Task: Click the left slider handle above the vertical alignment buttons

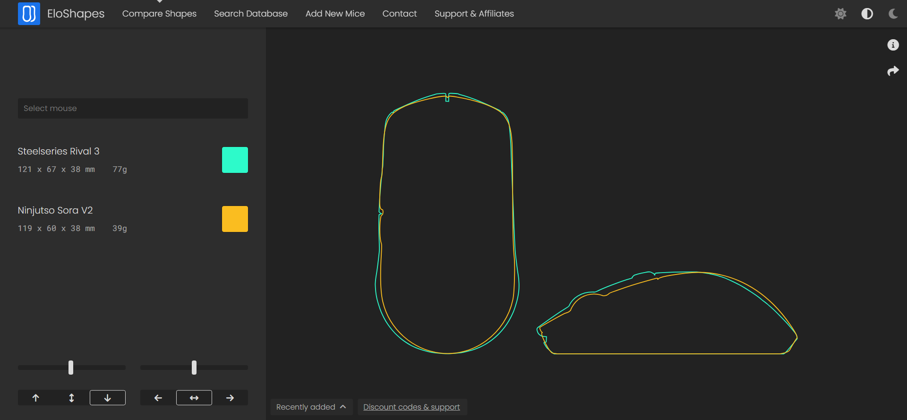Action: tap(71, 367)
